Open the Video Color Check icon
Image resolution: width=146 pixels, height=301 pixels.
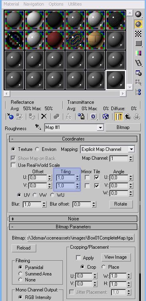[138, 53]
